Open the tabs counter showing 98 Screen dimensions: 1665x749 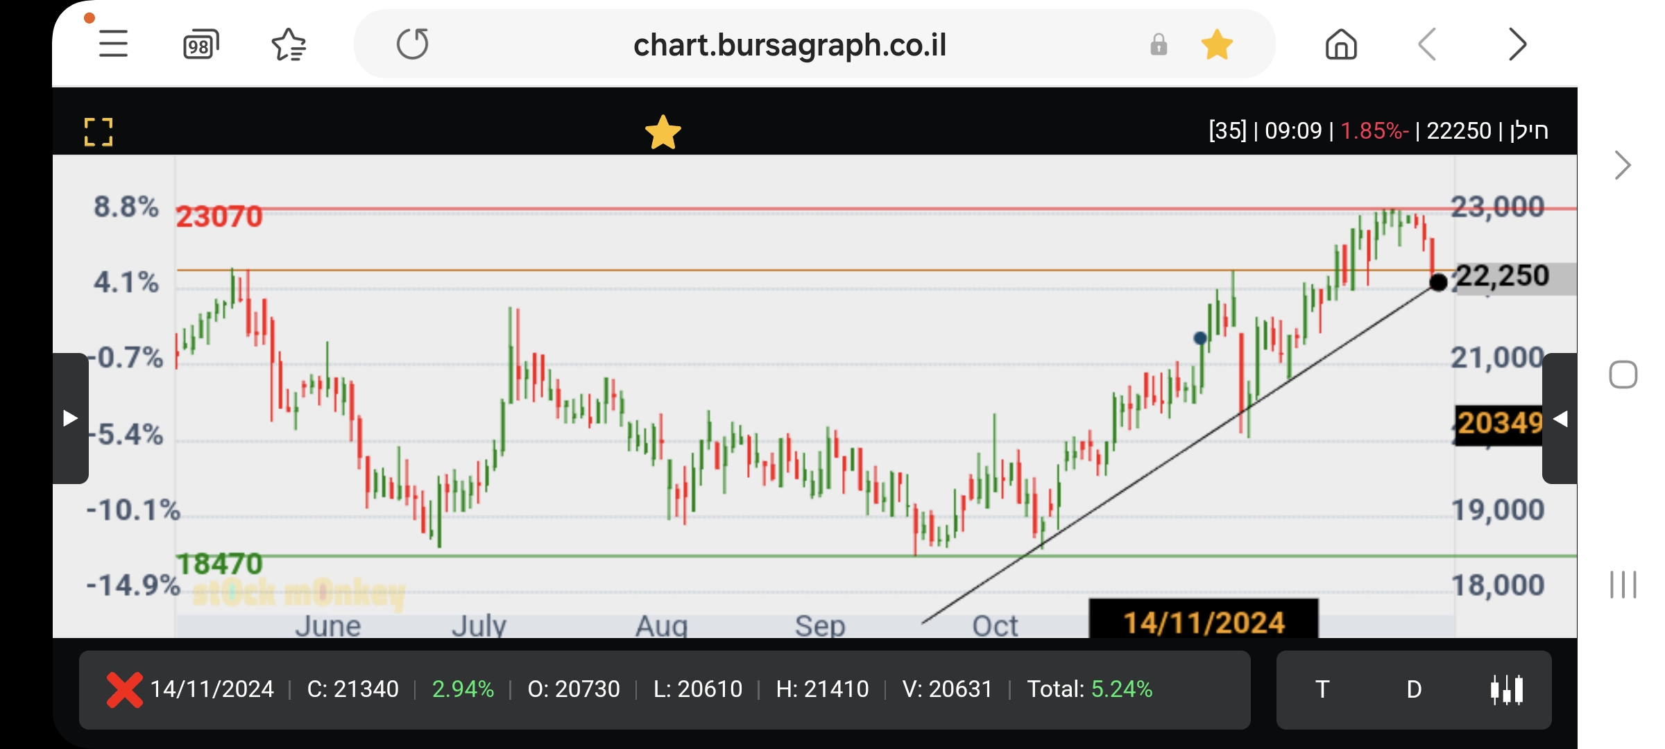200,45
